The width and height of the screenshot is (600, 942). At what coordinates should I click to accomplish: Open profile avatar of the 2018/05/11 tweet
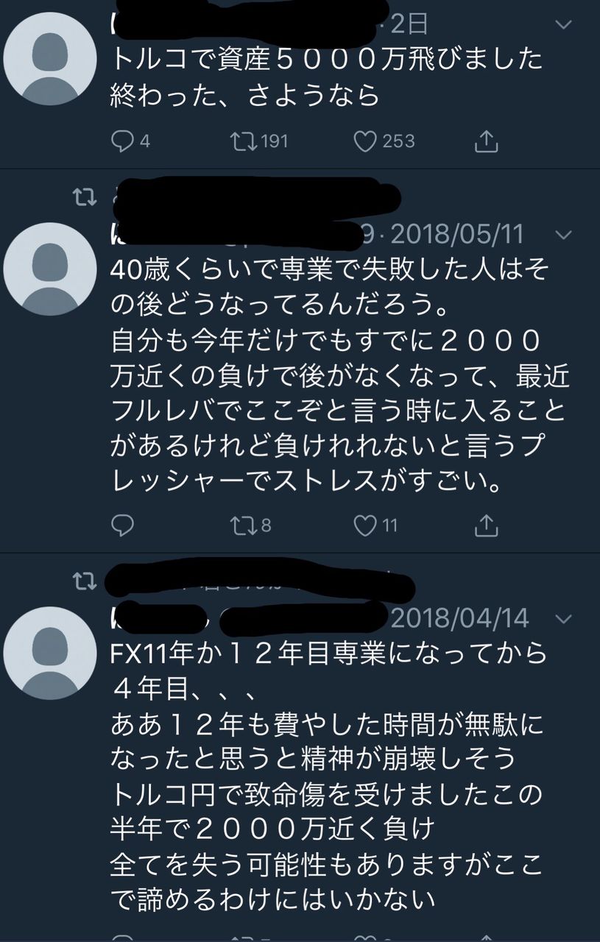click(x=51, y=268)
